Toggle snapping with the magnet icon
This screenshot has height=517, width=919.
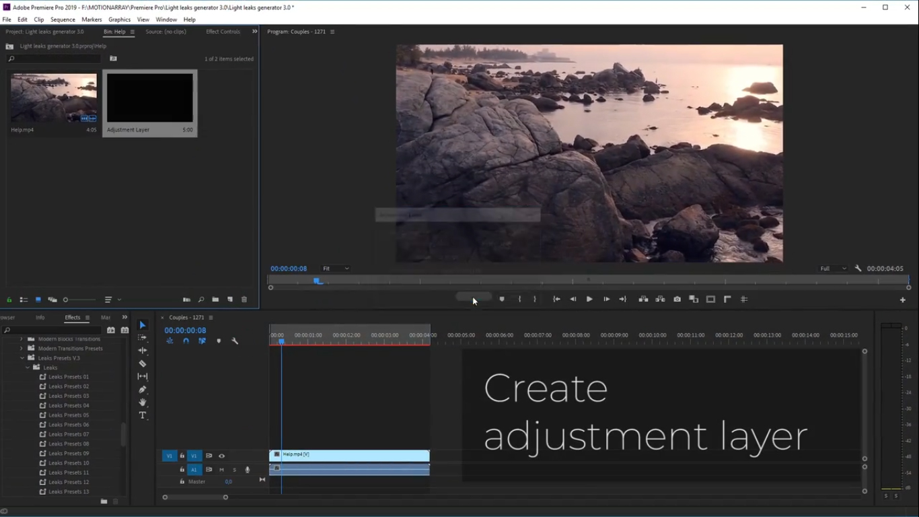(186, 341)
